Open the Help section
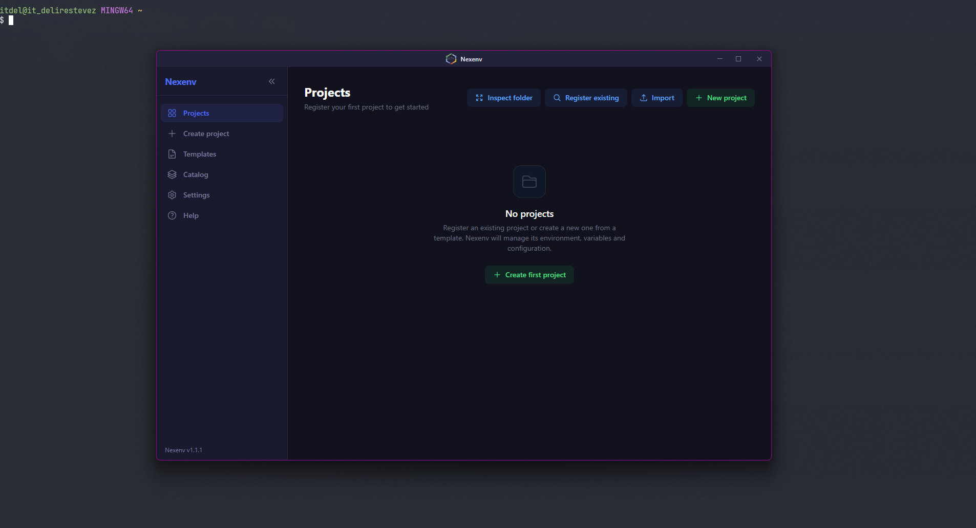The width and height of the screenshot is (976, 528). (222, 215)
